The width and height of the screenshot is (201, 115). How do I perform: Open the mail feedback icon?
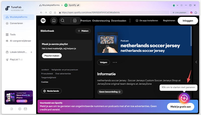click(25, 109)
